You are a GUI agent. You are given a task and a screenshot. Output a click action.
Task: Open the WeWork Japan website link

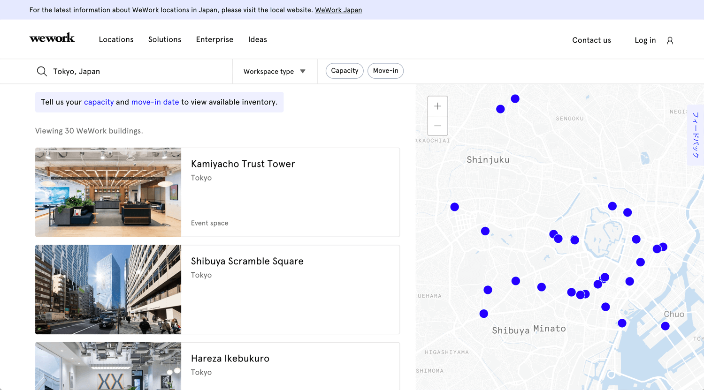point(338,10)
